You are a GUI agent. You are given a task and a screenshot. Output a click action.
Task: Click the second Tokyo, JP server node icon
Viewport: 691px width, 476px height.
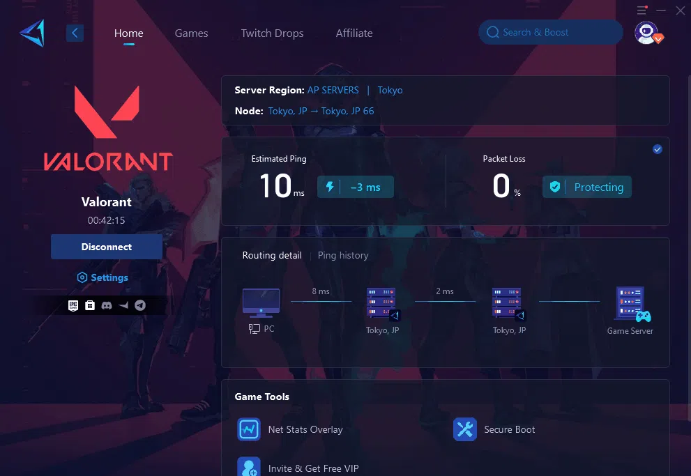(508, 303)
